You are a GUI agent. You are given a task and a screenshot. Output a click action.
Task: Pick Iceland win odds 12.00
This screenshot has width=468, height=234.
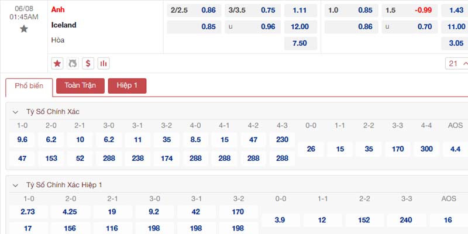coord(300,27)
